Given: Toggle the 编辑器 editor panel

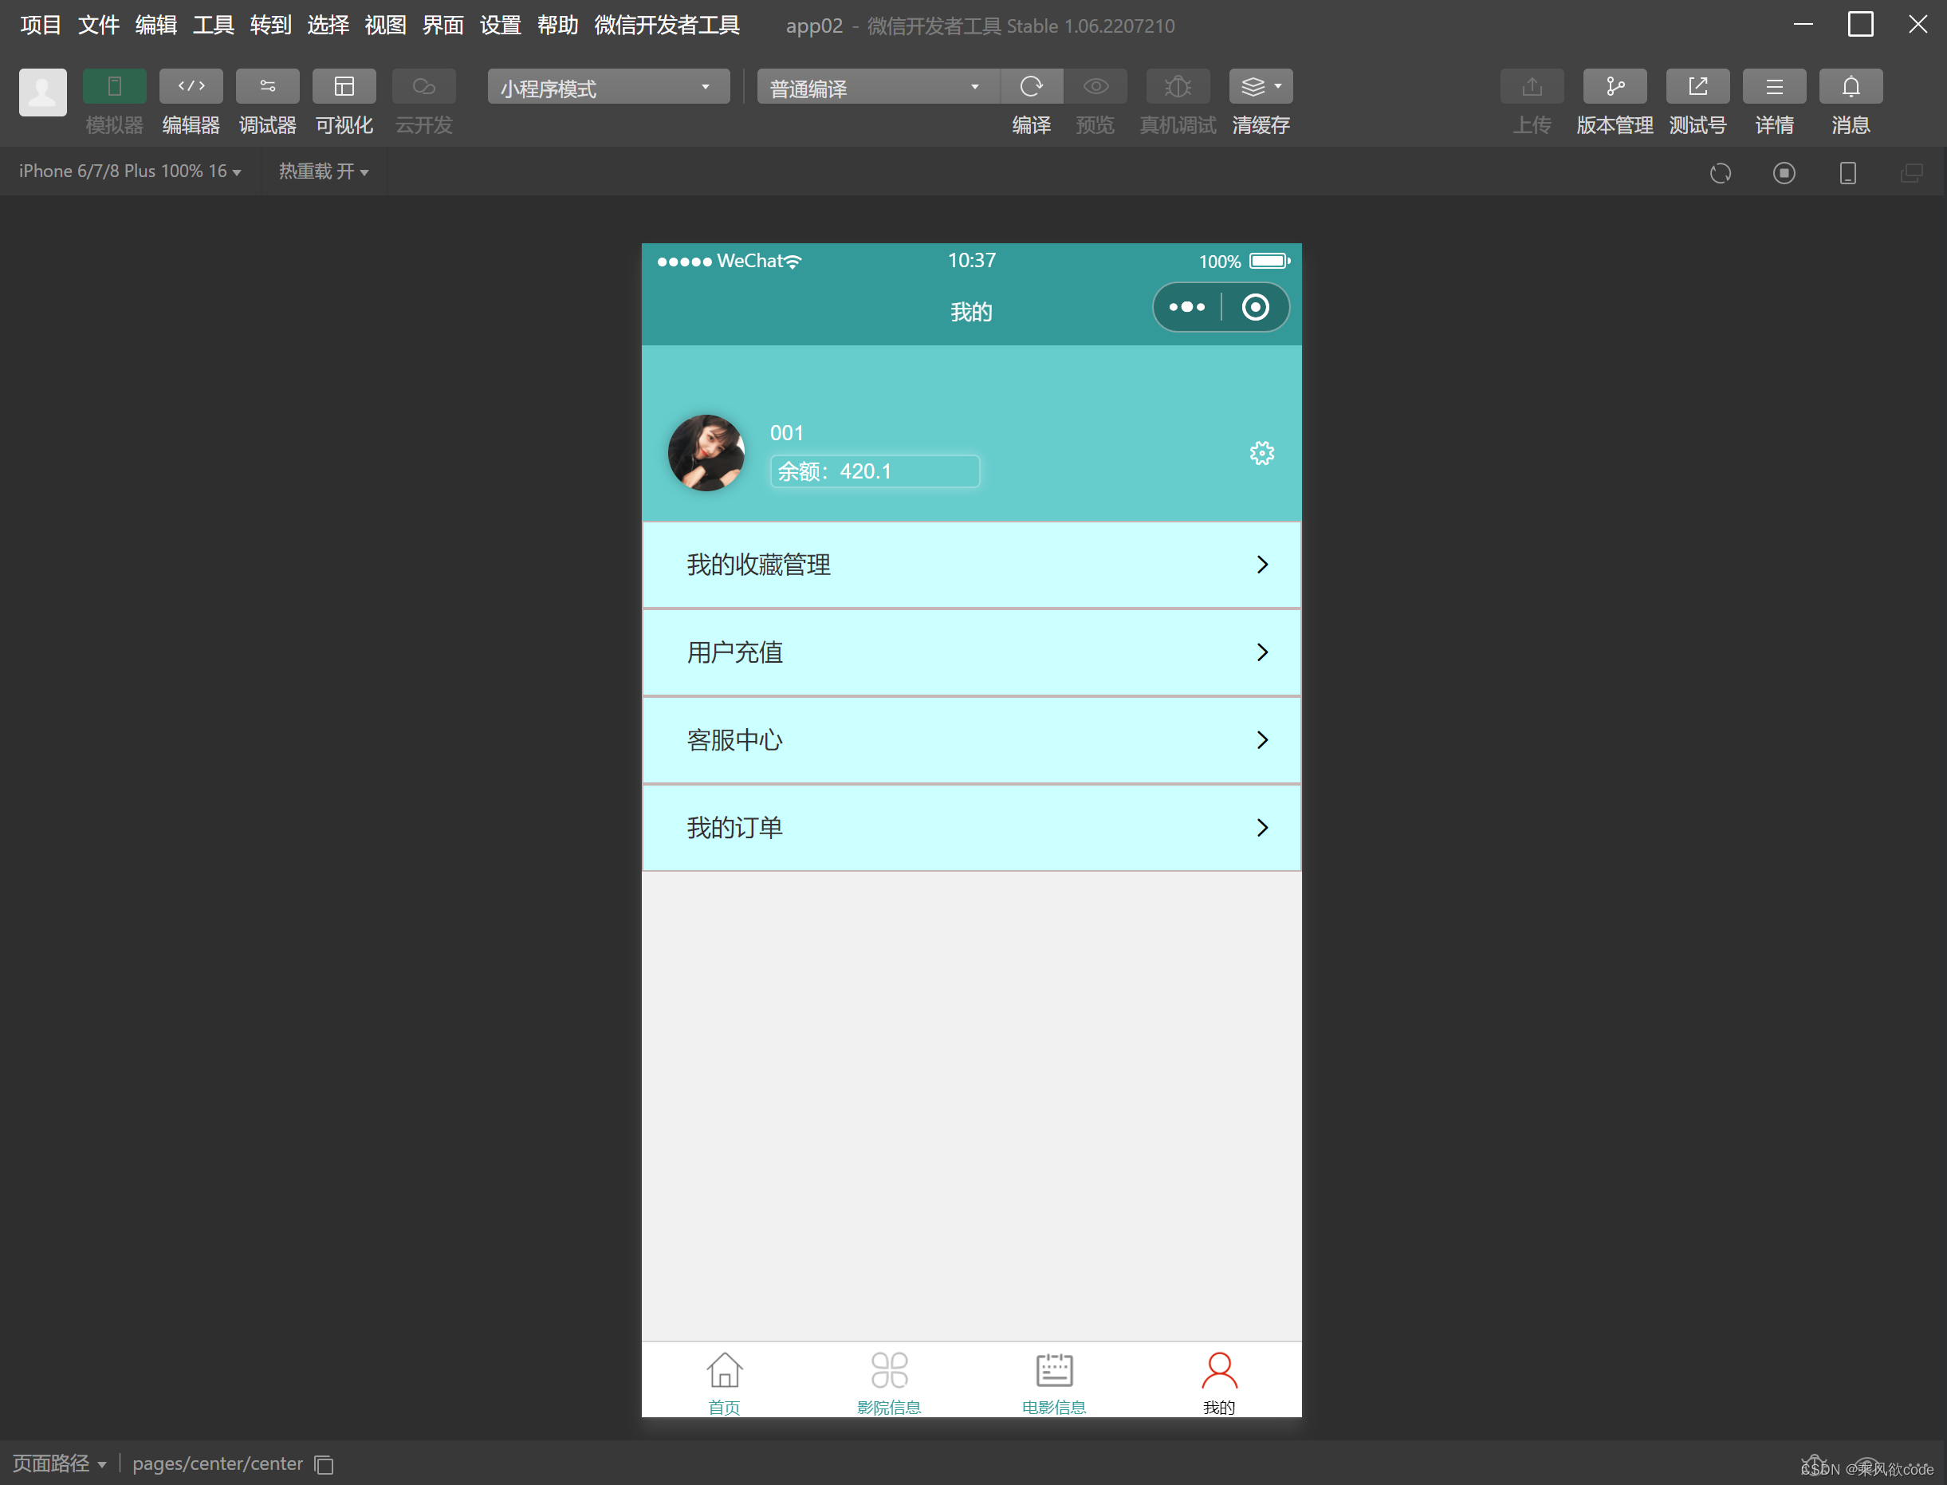Looking at the screenshot, I should coord(191,86).
